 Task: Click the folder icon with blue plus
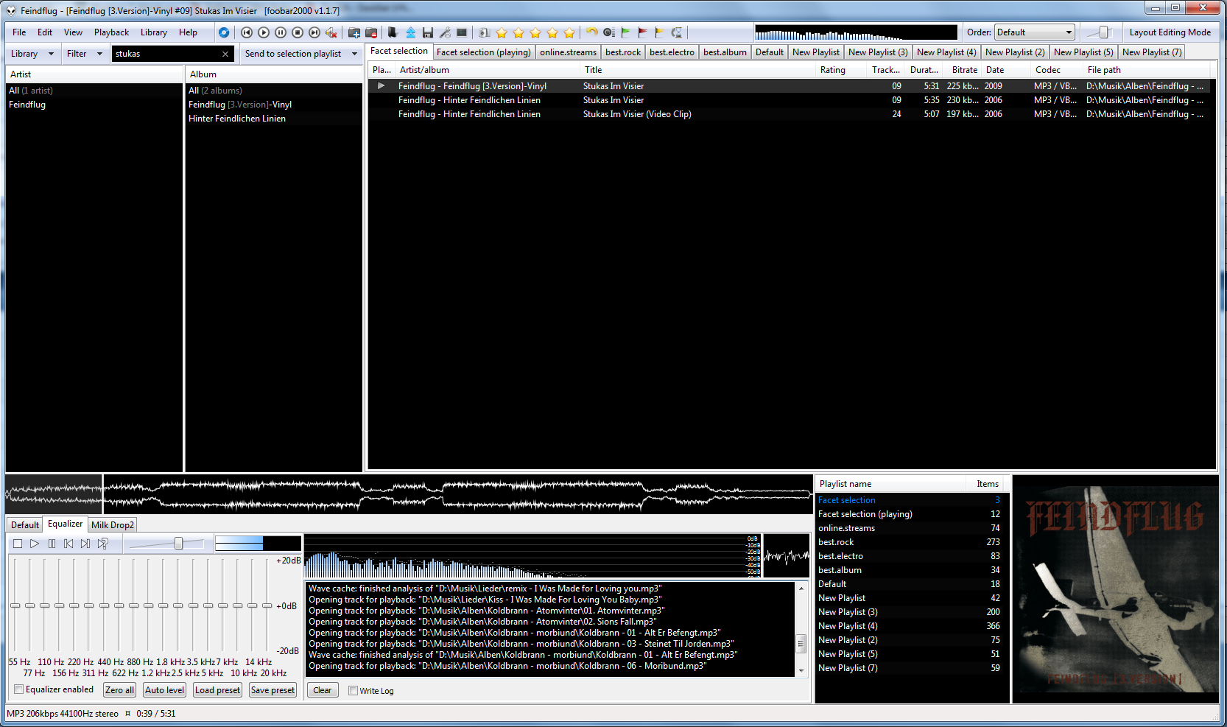(x=354, y=32)
